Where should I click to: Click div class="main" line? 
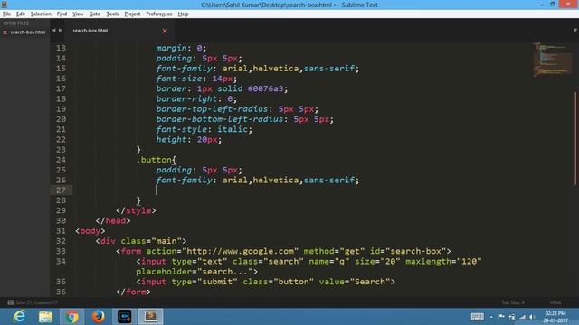coord(141,241)
